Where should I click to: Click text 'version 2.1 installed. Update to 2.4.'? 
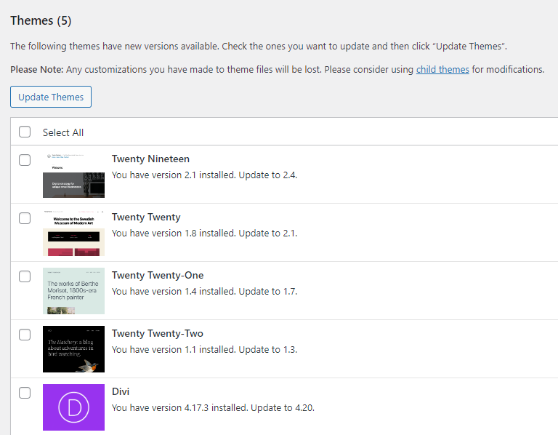tap(224, 175)
